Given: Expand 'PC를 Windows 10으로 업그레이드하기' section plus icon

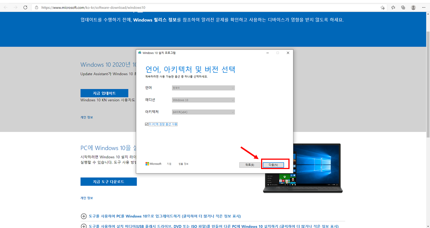Looking at the screenshot, I should [84, 216].
